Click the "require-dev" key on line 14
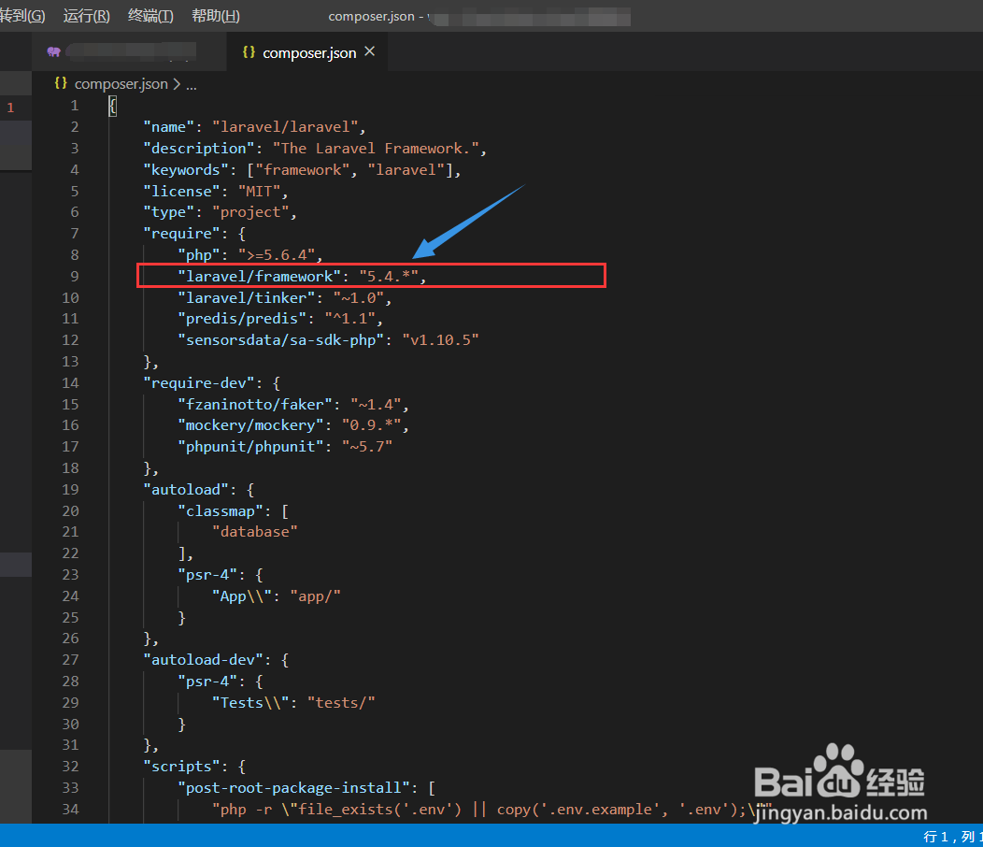Image resolution: width=983 pixels, height=847 pixels. [x=199, y=383]
